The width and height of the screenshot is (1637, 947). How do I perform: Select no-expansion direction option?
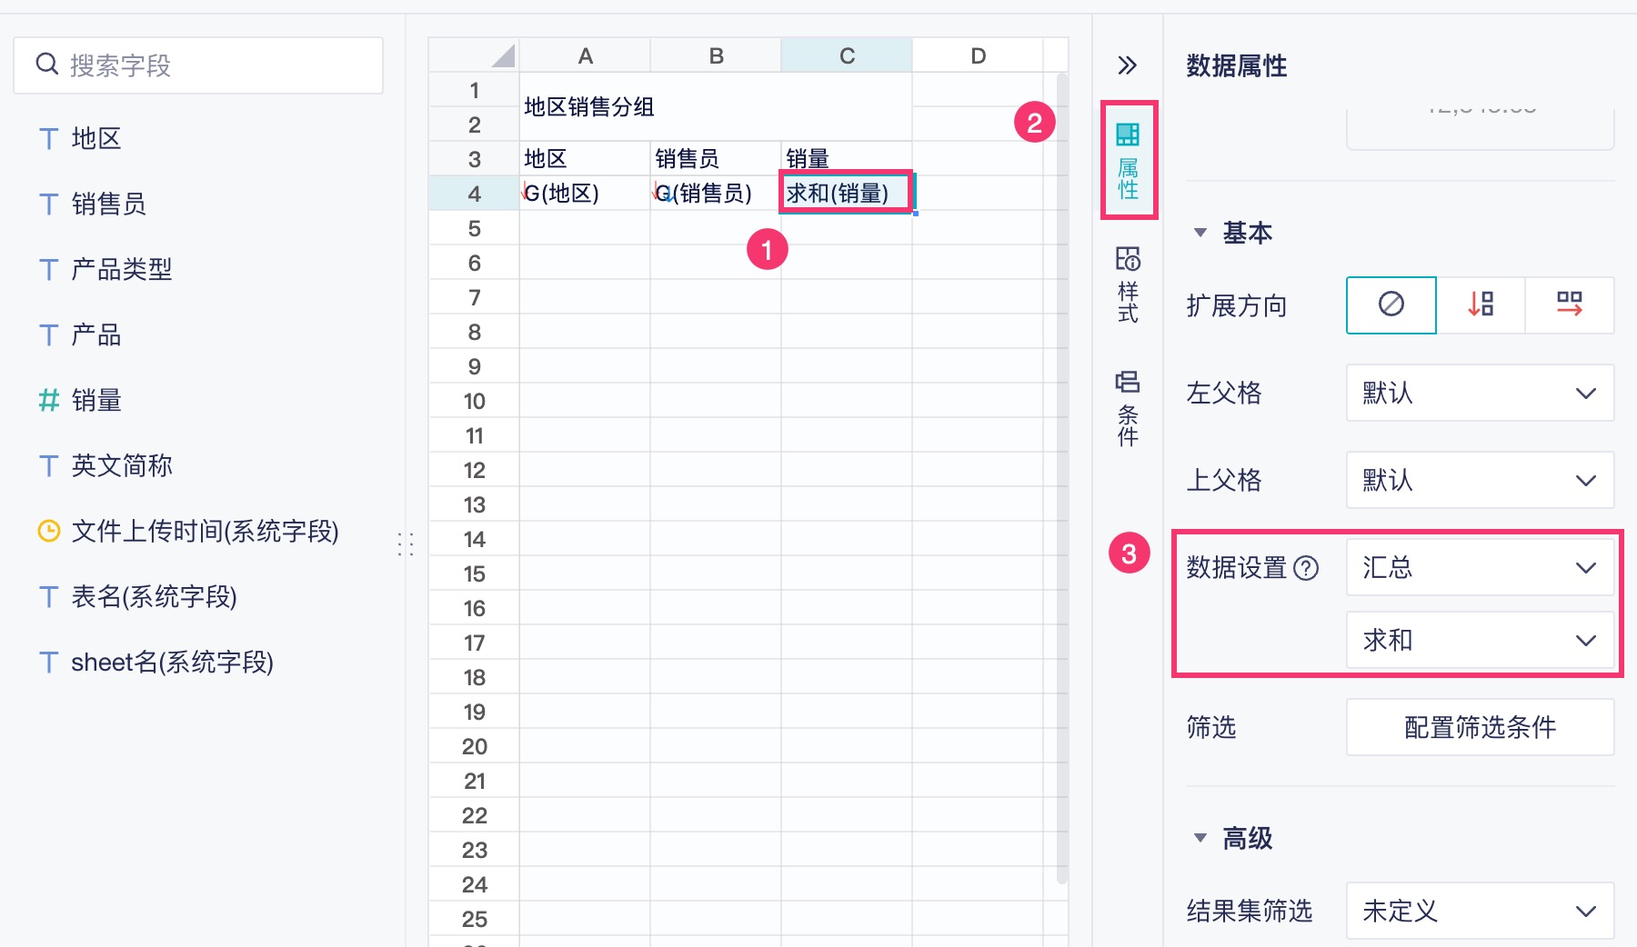1391,304
